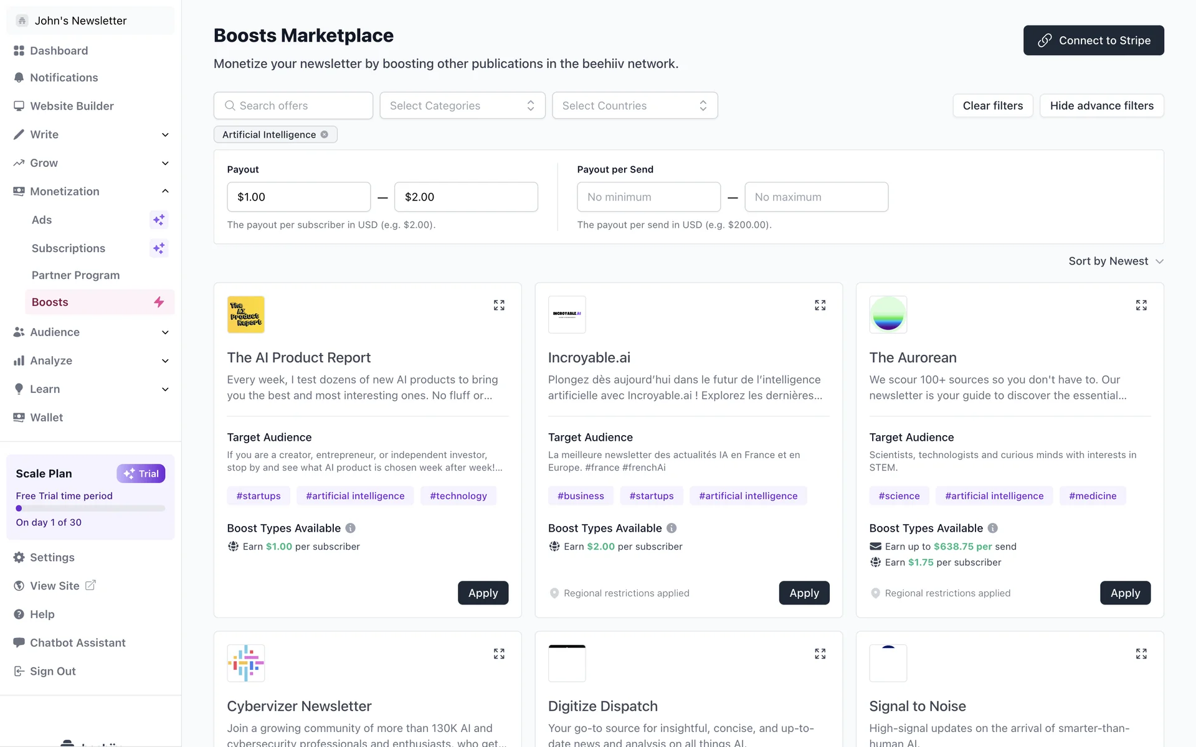The width and height of the screenshot is (1196, 747).
Task: Open the Select Categories dropdown
Action: click(462, 106)
